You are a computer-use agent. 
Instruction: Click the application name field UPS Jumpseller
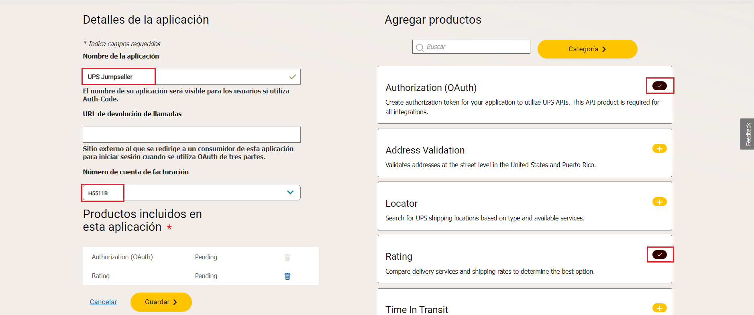(x=192, y=77)
